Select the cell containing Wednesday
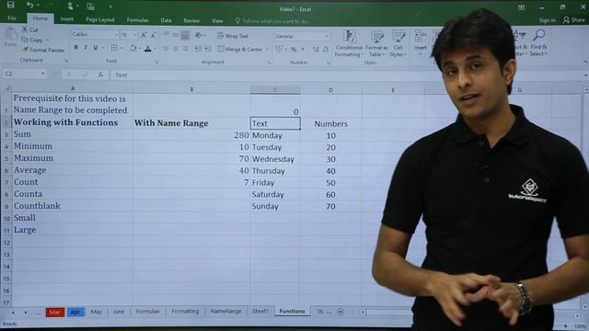Viewport: 589px width, 331px height. pos(275,159)
